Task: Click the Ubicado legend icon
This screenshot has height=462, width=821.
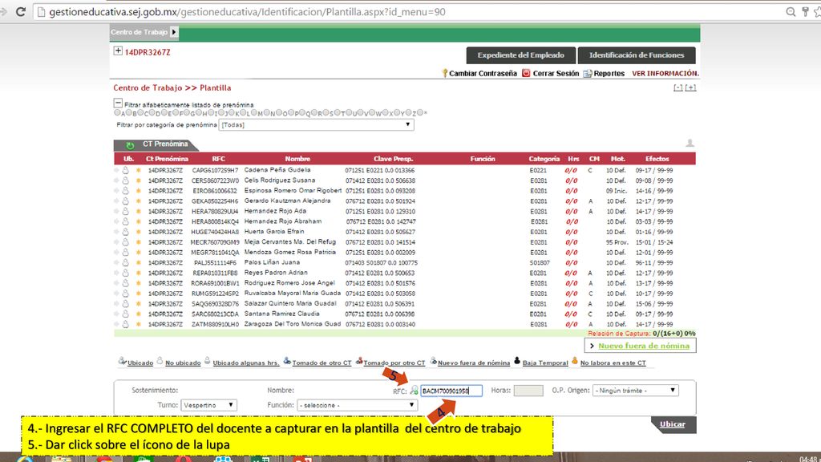Action: click(x=122, y=361)
